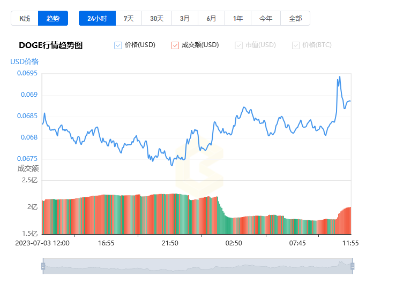Select the 24小时 time range
The image size is (418, 301).
click(97, 18)
